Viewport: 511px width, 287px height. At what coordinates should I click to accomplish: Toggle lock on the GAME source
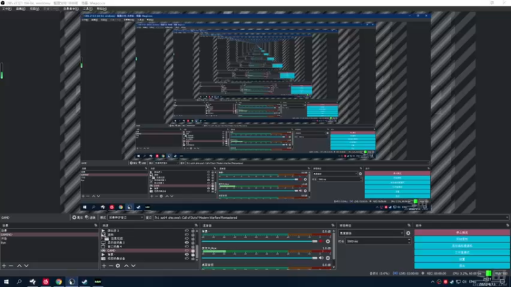click(193, 251)
